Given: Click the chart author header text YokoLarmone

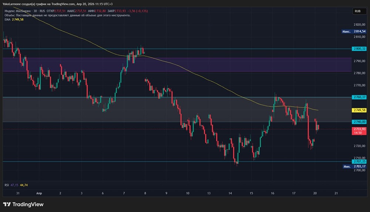Looking at the screenshot, I should 12,4.
